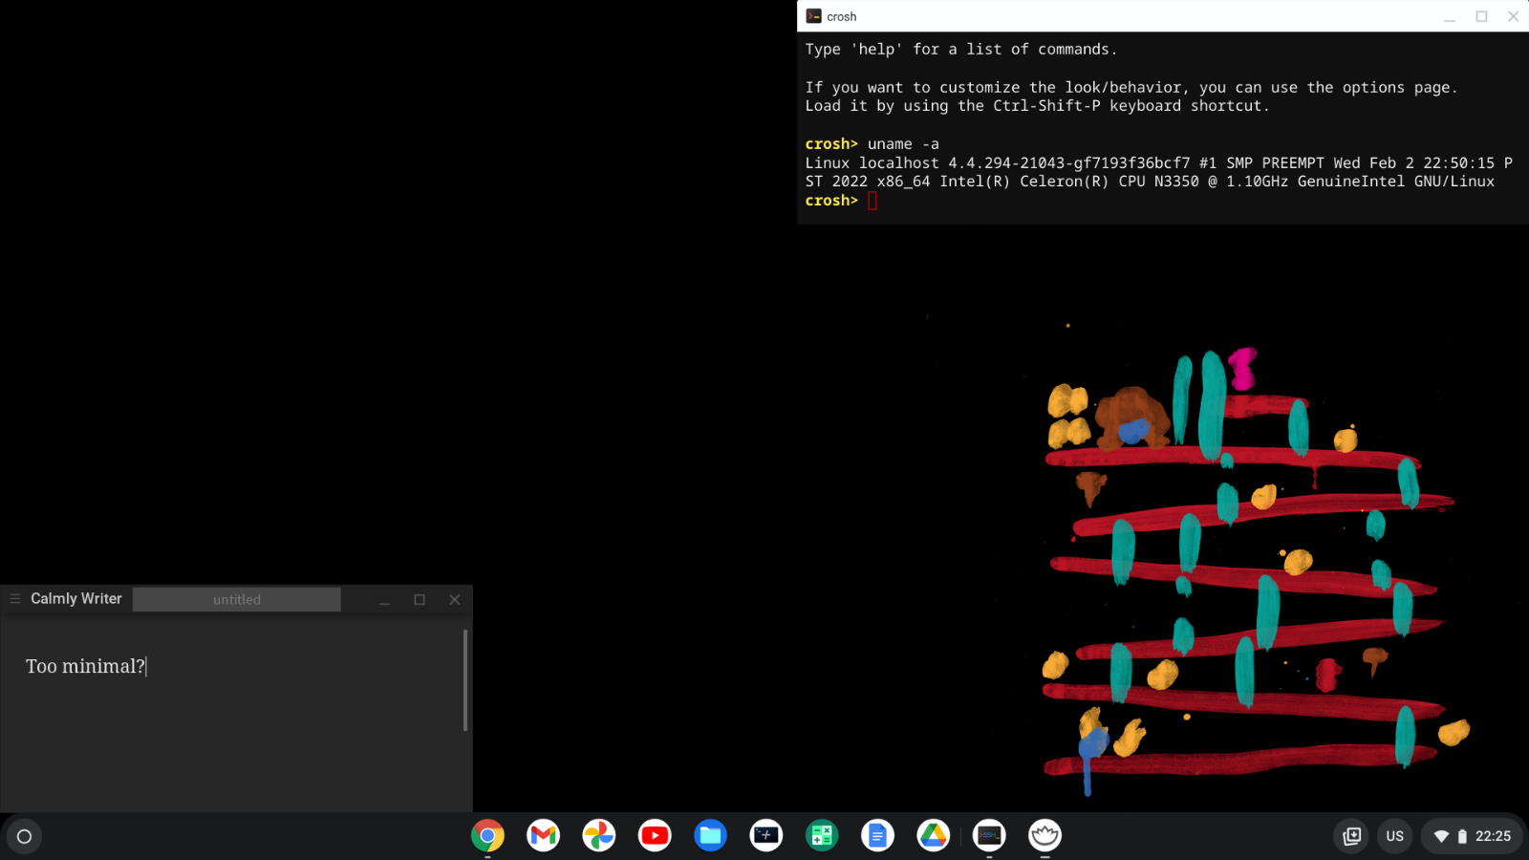
Task: Open YouTube from the shelf
Action: [655, 836]
